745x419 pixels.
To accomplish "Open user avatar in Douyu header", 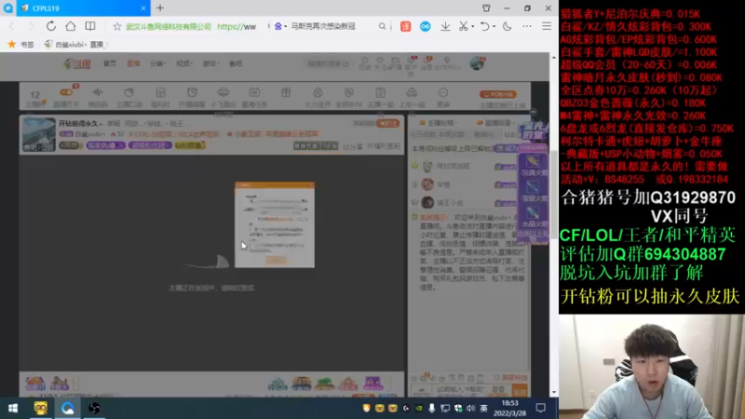I will click(477, 62).
